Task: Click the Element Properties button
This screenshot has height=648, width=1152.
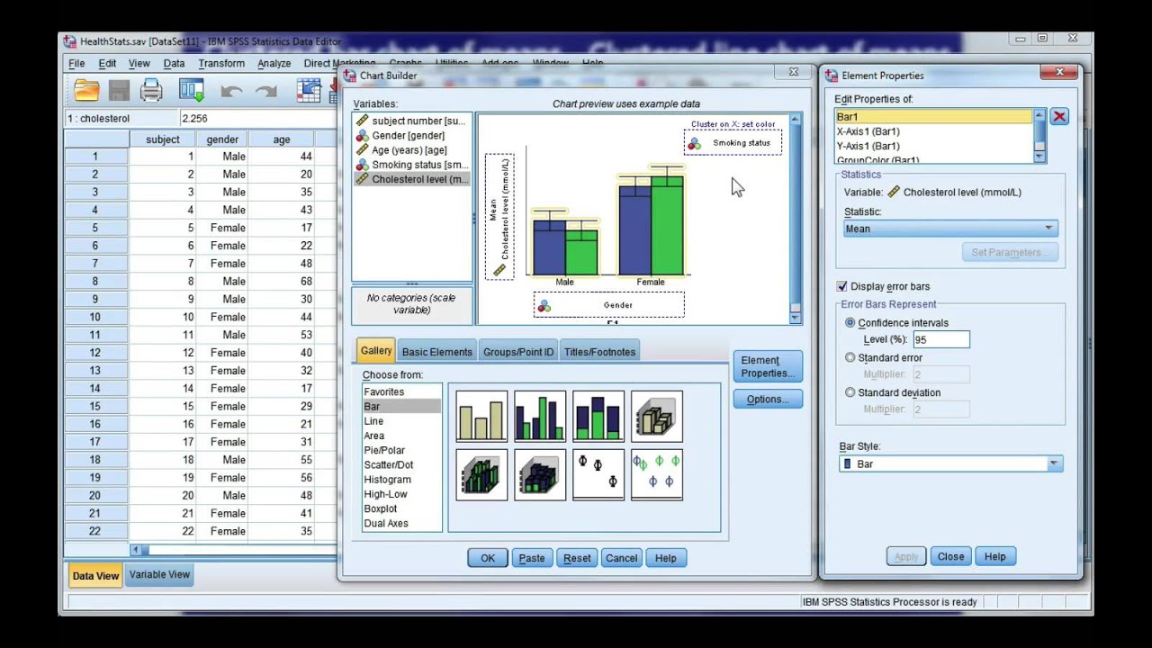Action: [768, 366]
